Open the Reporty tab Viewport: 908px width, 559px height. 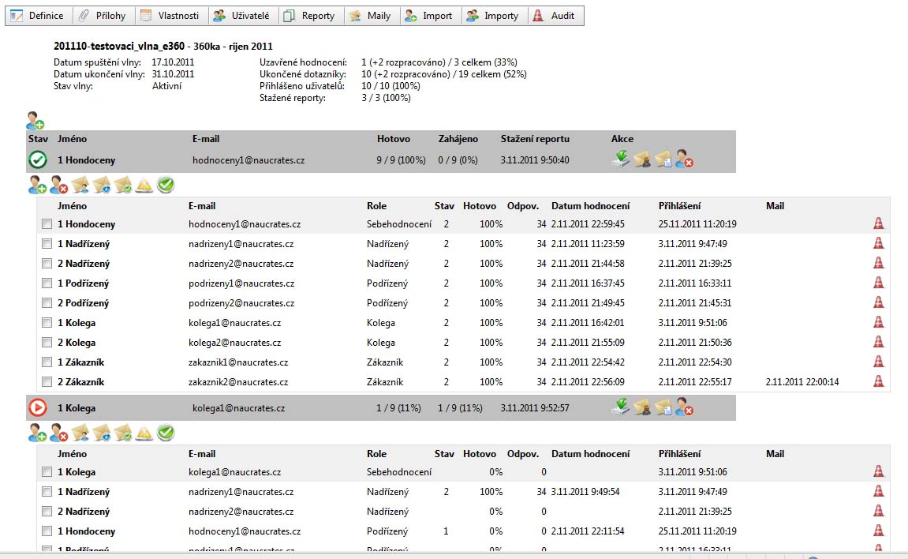point(308,16)
